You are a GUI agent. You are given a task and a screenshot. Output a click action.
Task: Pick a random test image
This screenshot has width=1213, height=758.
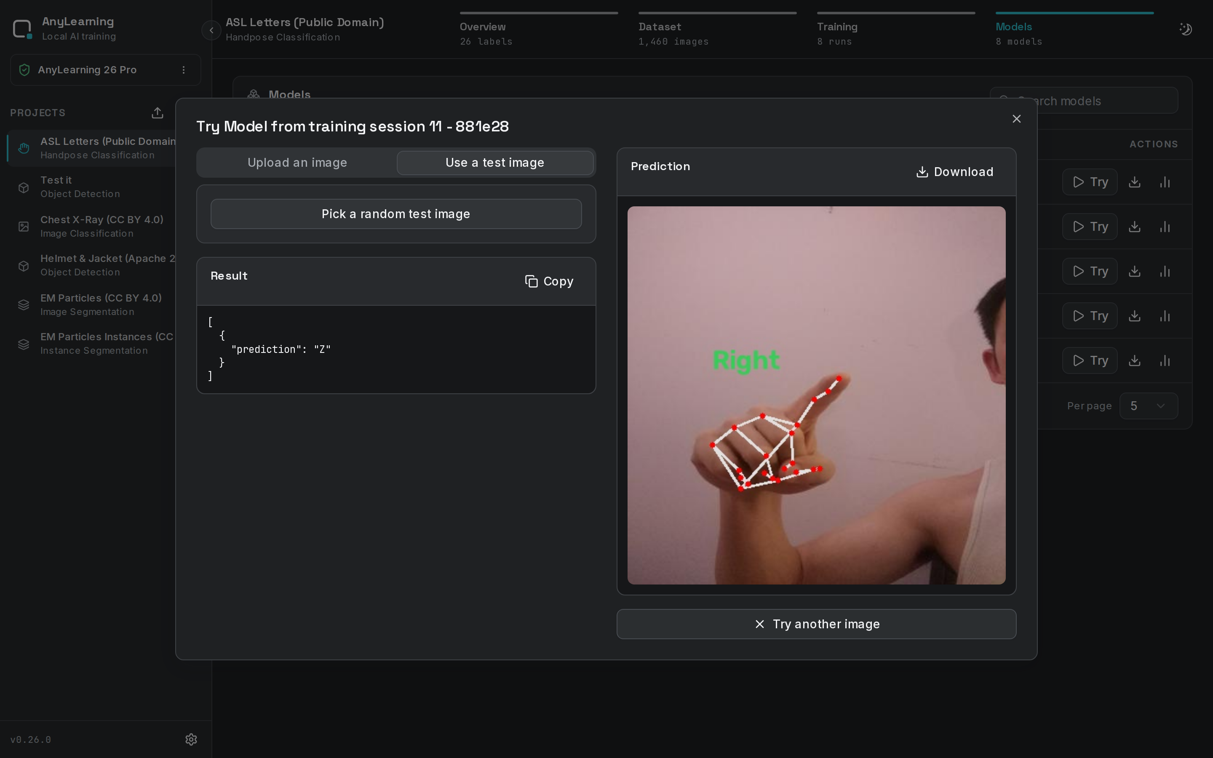tap(396, 214)
